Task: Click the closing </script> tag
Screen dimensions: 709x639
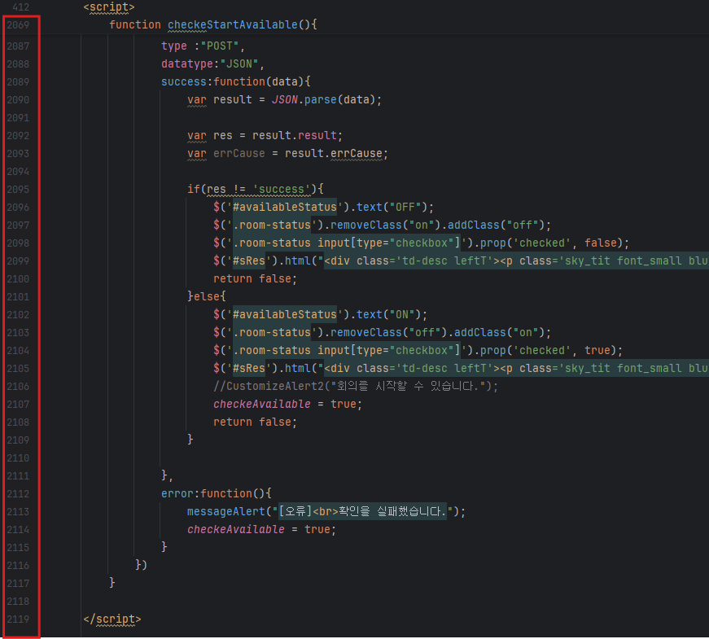Action: point(112,619)
